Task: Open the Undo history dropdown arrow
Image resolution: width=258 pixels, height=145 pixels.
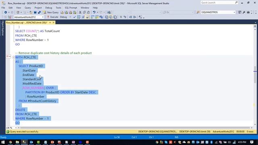Action: (98, 12)
